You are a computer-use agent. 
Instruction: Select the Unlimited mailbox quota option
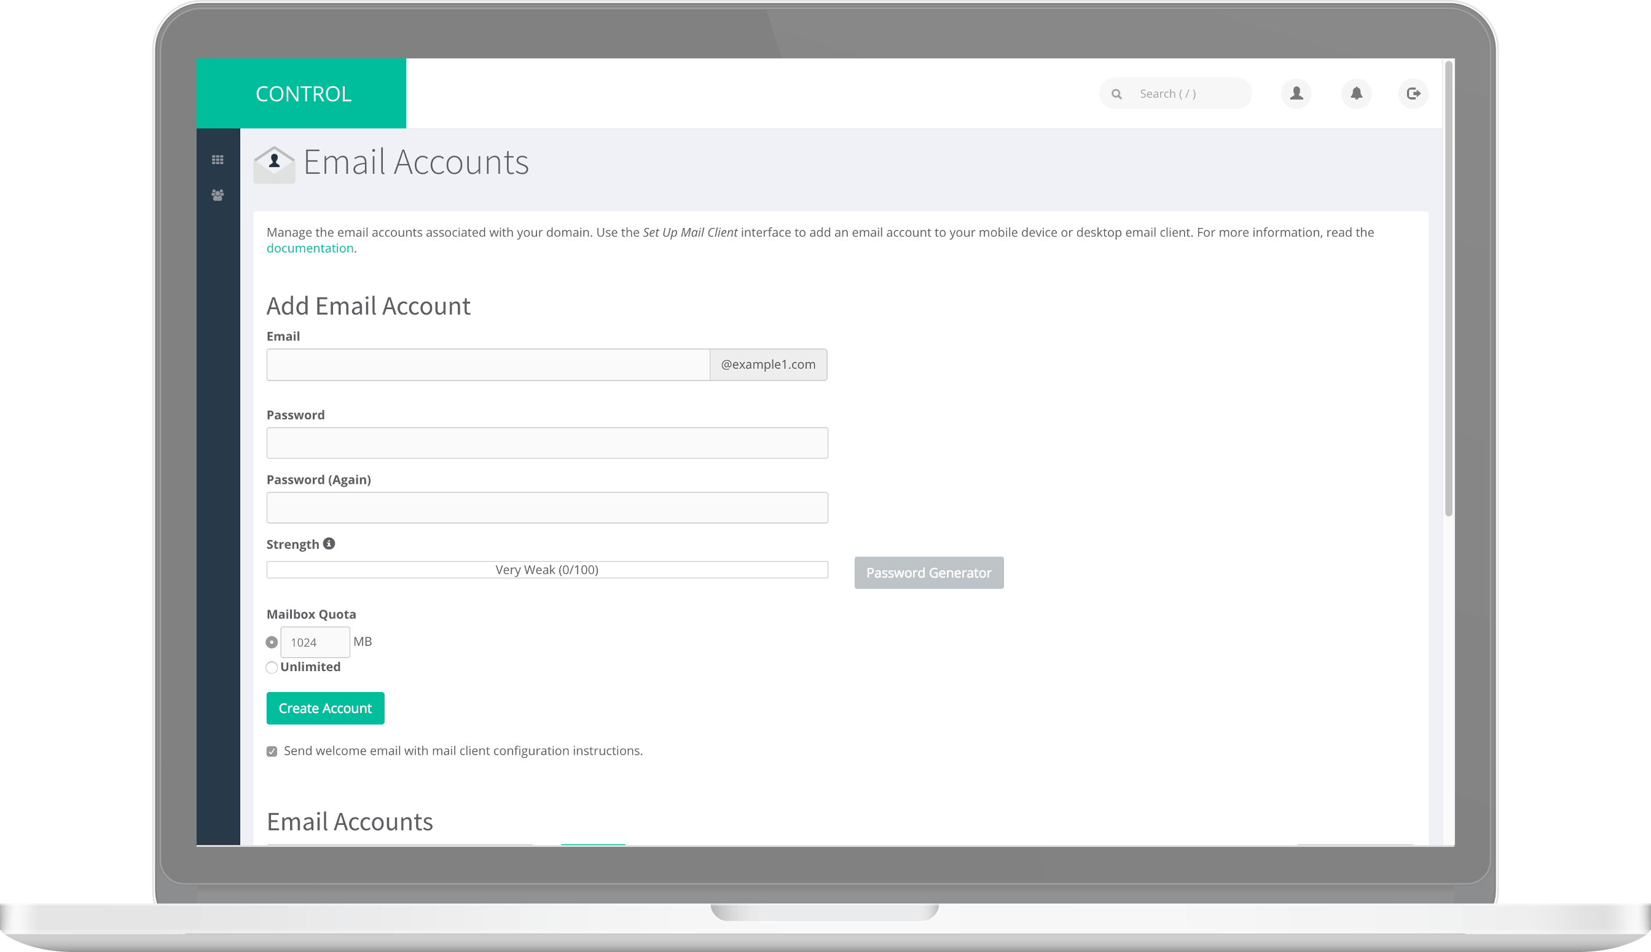pos(272,667)
